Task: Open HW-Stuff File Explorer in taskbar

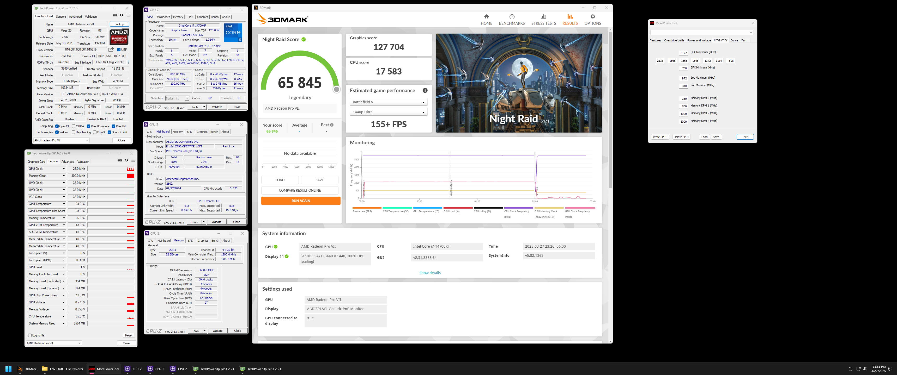Action: click(63, 369)
